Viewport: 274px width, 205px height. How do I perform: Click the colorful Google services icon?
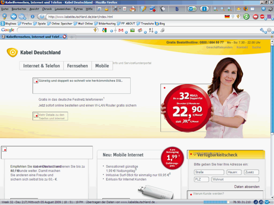pyautogui.click(x=104, y=30)
